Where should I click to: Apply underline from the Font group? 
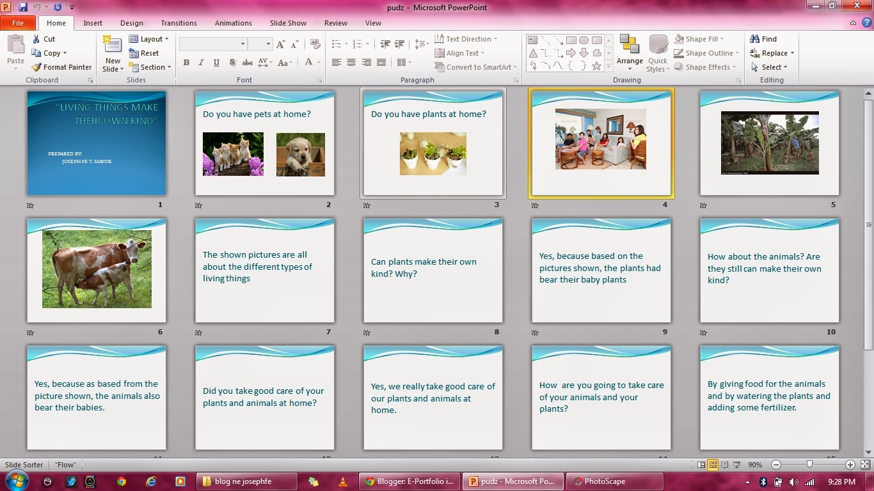(216, 62)
